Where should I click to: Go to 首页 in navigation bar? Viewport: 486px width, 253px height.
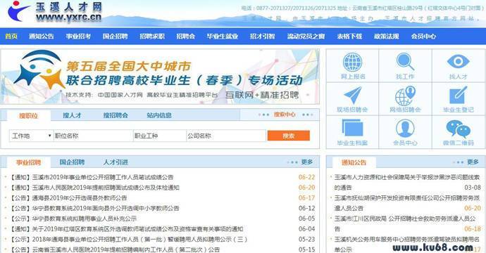11,36
